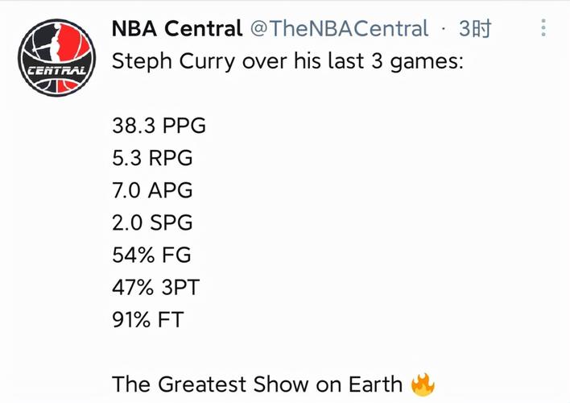Select the 5.3 RPG stat line
The width and height of the screenshot is (570, 403).
tap(153, 158)
